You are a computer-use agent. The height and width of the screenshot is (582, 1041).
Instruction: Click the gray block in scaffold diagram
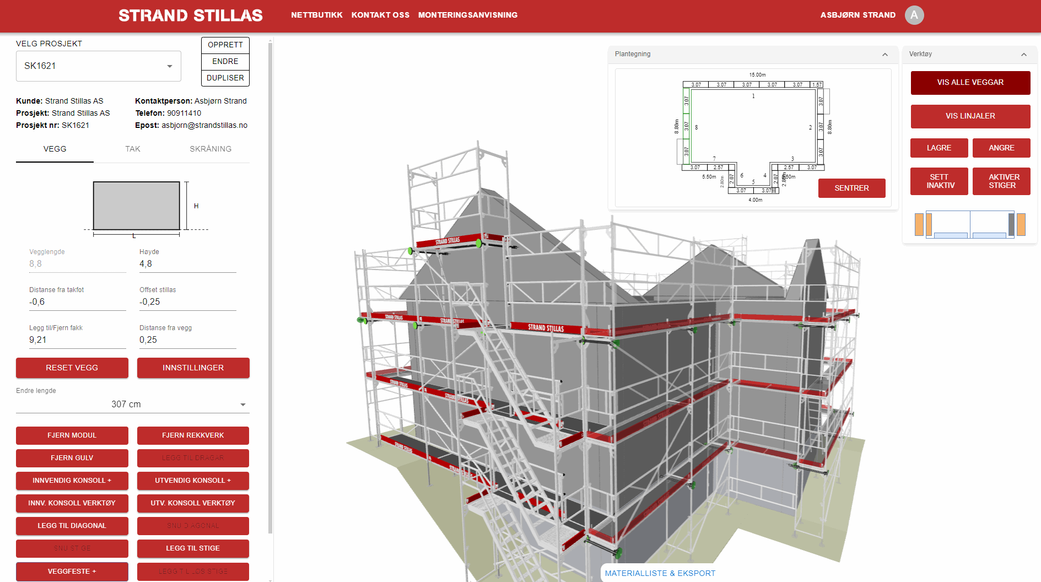pos(1011,224)
